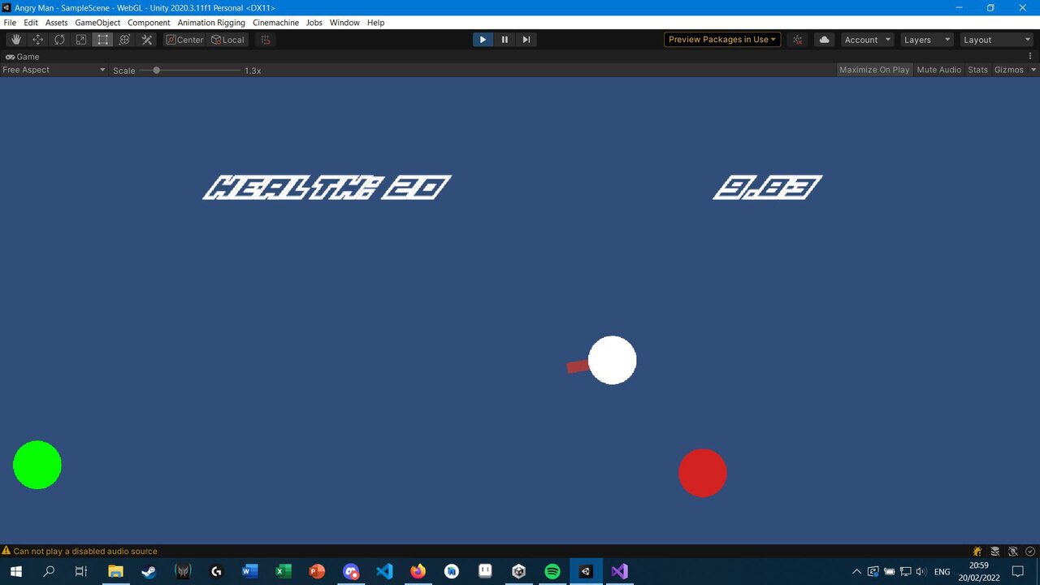Select the Transform tool

coord(125,40)
